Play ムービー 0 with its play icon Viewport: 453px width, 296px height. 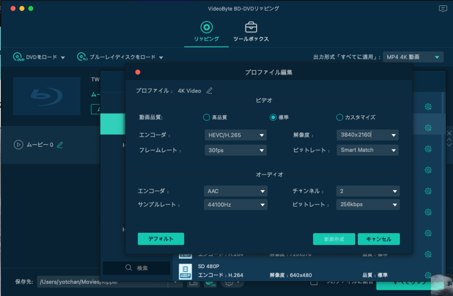[19, 145]
